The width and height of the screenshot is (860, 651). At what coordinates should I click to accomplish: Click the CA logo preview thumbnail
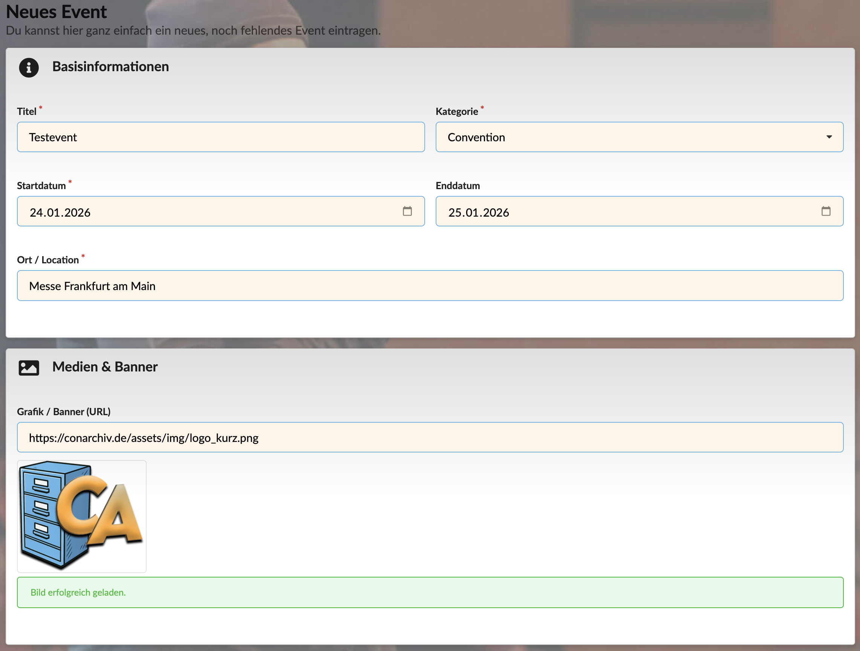pyautogui.click(x=82, y=516)
